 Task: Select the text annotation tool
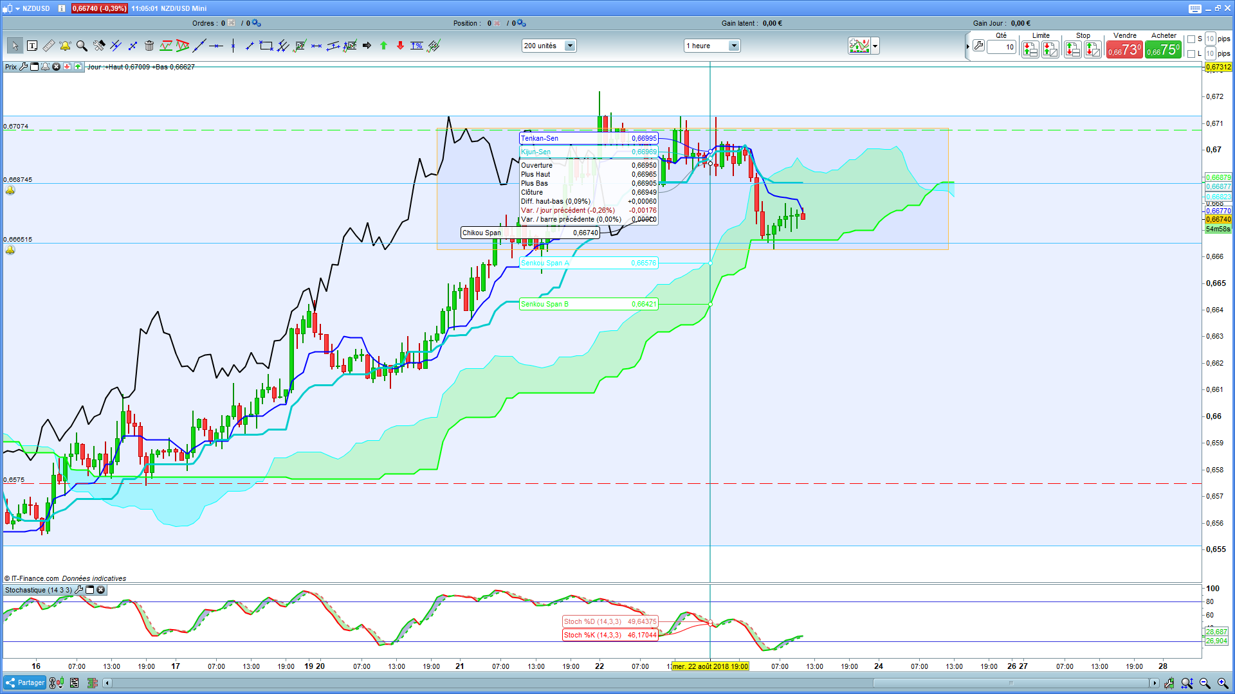point(32,46)
